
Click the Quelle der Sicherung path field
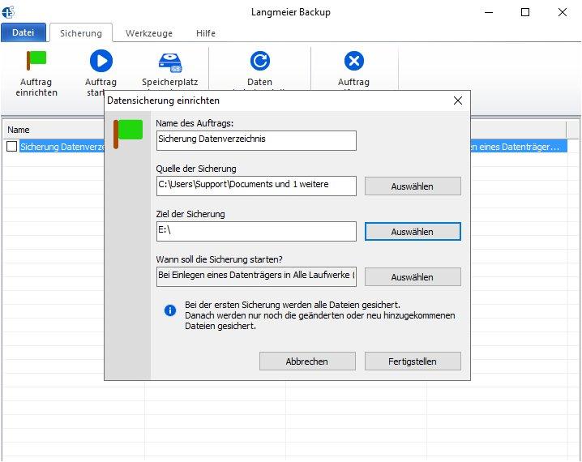256,186
